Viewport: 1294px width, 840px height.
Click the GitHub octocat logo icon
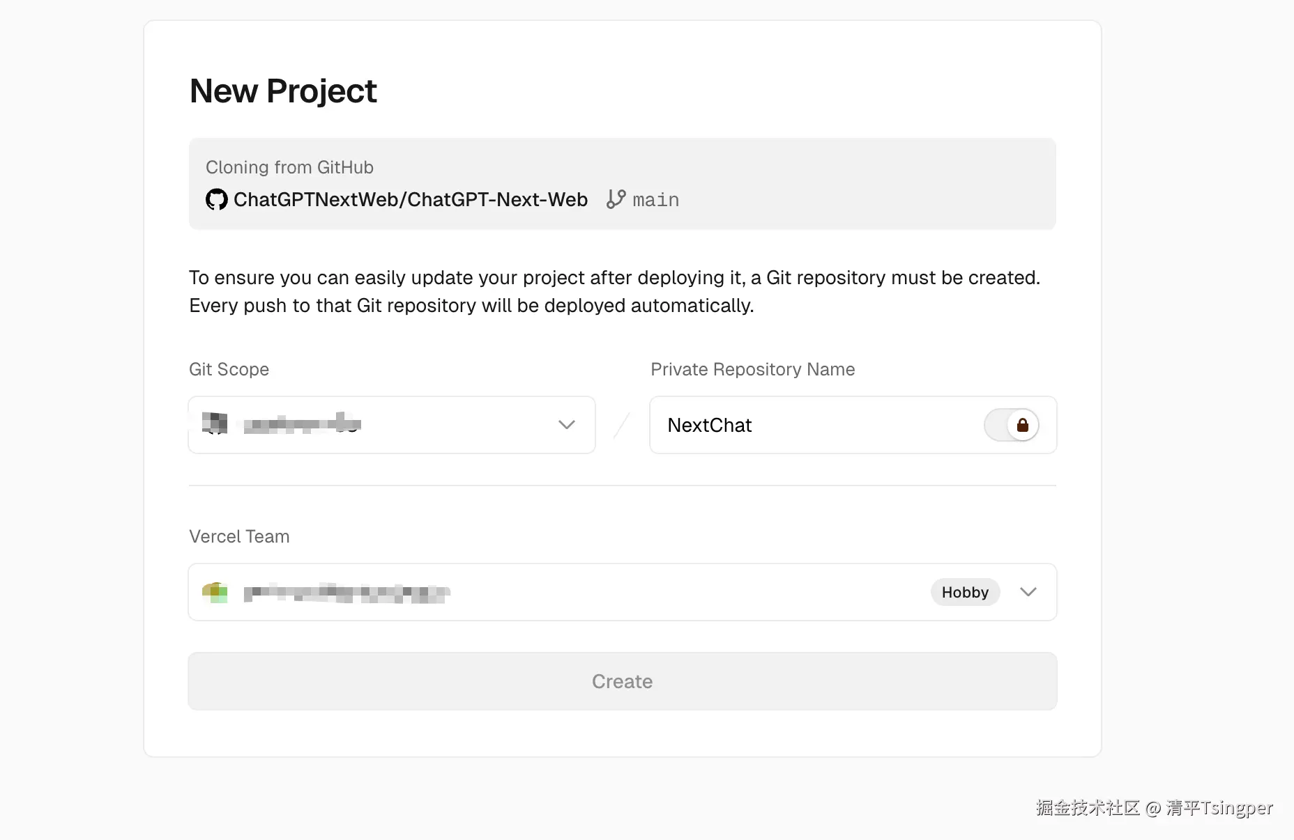pyautogui.click(x=216, y=200)
